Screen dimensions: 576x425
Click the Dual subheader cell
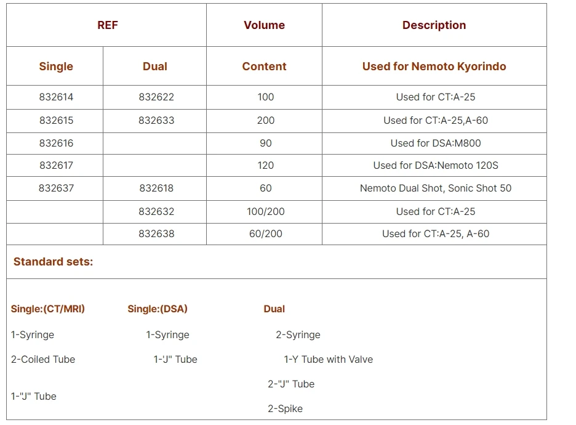pyautogui.click(x=154, y=66)
